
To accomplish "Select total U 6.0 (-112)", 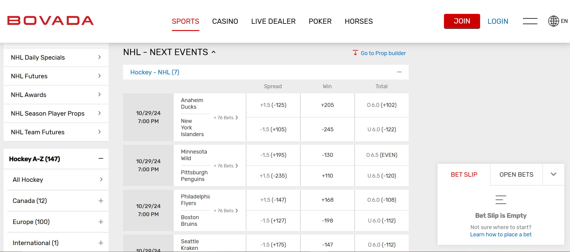I will click(x=382, y=221).
